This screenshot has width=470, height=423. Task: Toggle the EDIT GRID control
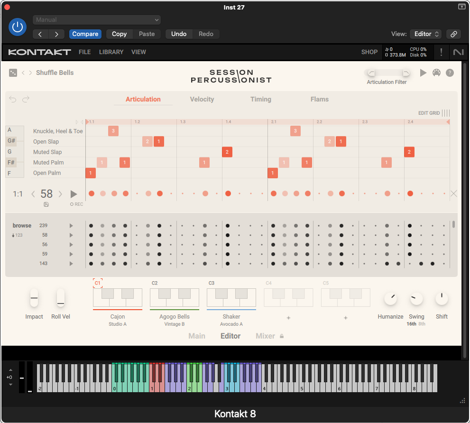click(x=434, y=113)
